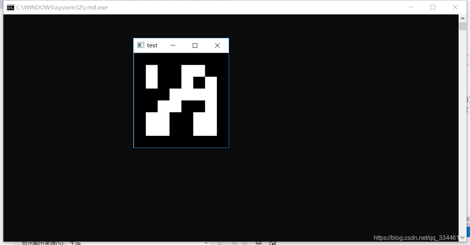
Task: Maximize the test image window
Action: pos(195,45)
